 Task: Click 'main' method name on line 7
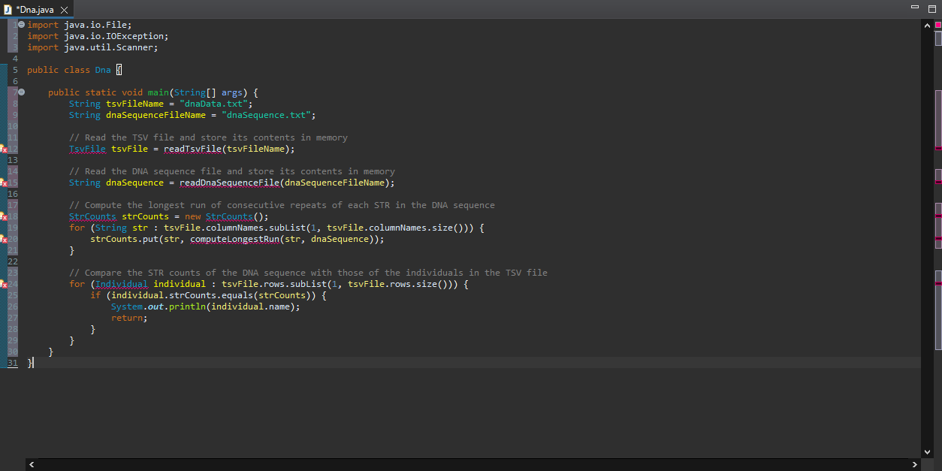click(159, 92)
